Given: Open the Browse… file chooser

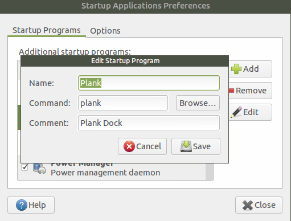Looking at the screenshot, I should [x=198, y=103].
